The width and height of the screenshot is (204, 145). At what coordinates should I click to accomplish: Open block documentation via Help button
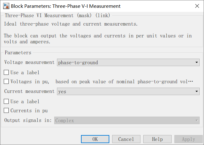[157, 139]
